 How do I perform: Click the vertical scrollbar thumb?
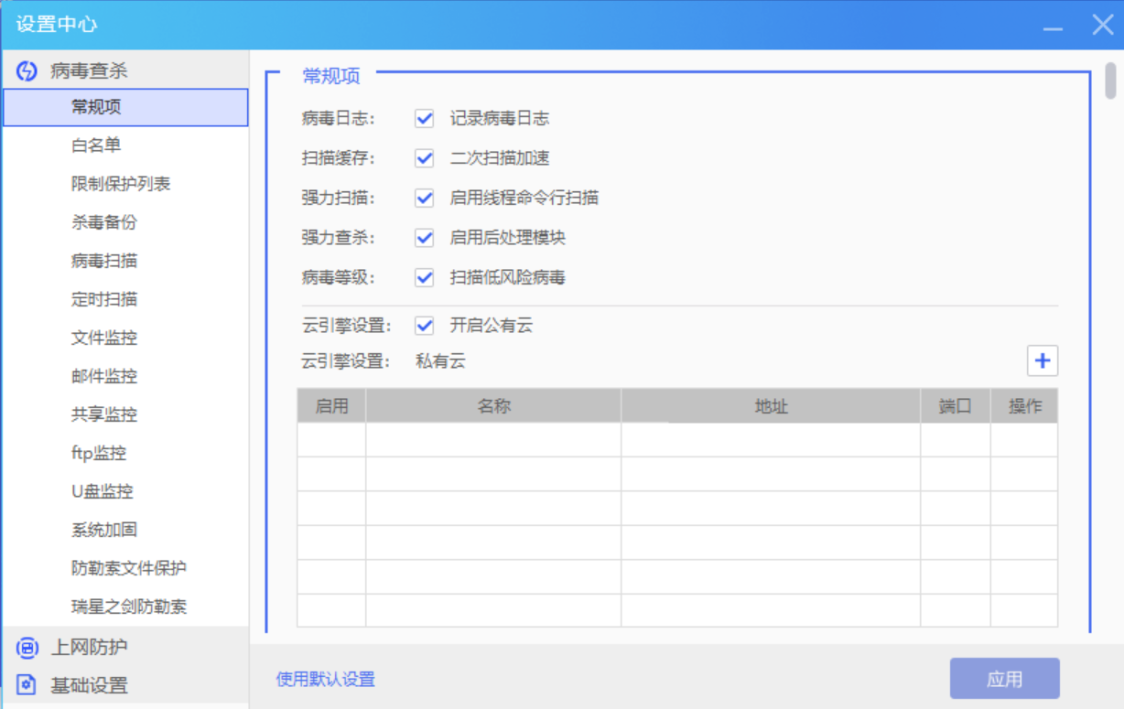tap(1110, 79)
